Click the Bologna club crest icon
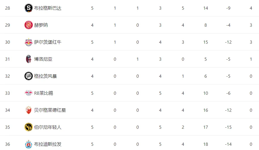 [x=28, y=59]
